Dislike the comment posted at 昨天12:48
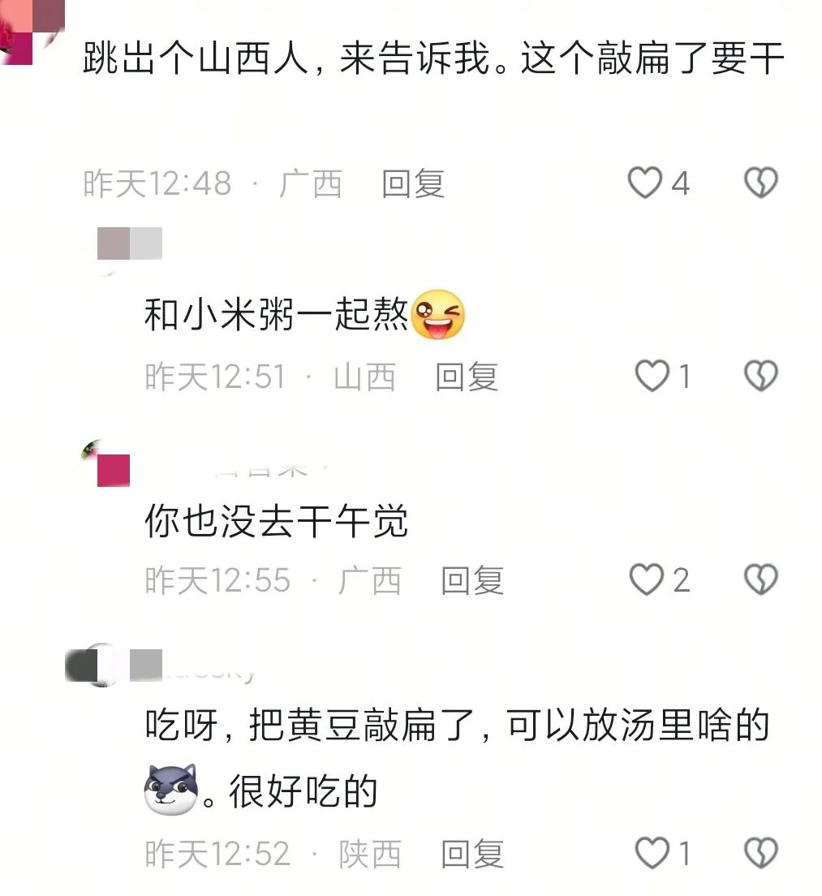 point(761,183)
